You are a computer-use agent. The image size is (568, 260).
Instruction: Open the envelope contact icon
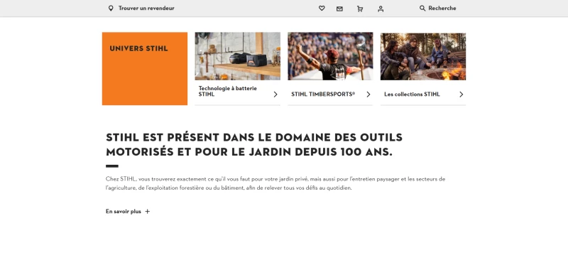point(339,9)
